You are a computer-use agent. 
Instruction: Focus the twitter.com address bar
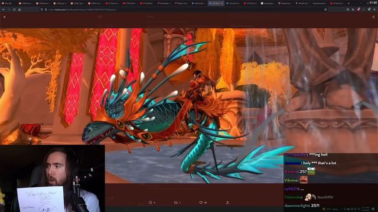(x=183, y=9)
